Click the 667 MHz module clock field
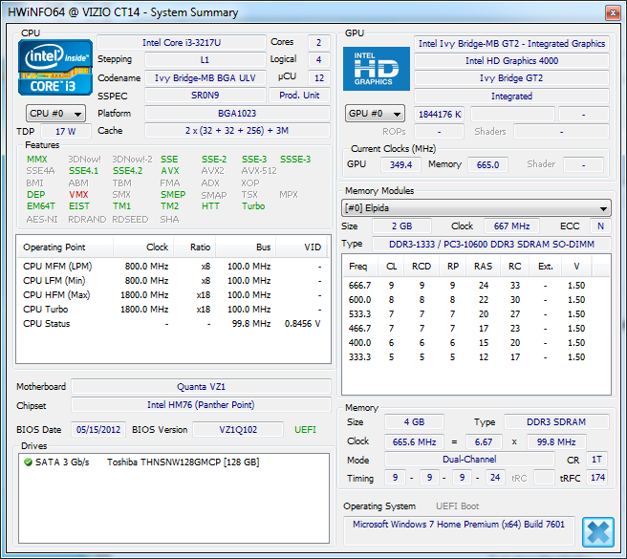Viewport: 627px width, 559px height. click(511, 226)
